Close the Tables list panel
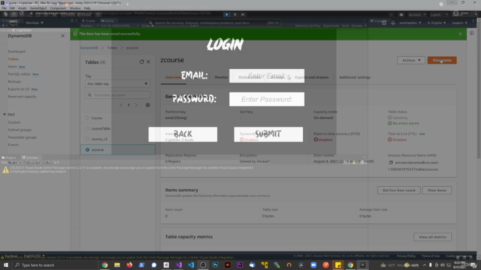Viewport: 481px width, 270px height. pyautogui.click(x=149, y=61)
